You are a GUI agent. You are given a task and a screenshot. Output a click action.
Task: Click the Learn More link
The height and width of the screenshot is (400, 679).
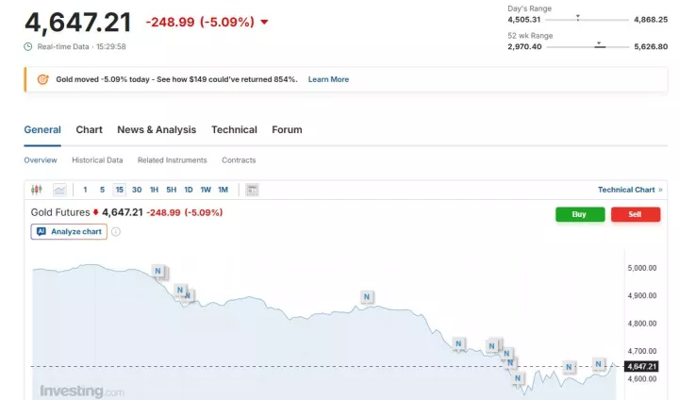coord(328,79)
